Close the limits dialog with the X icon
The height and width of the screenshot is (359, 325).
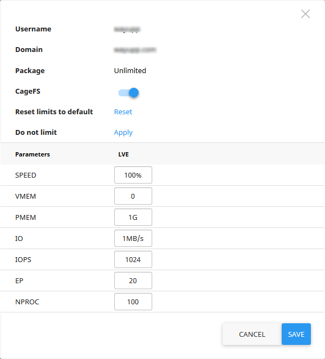pos(305,14)
